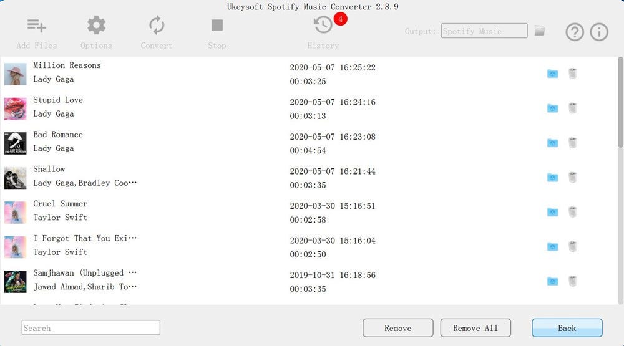This screenshot has height=346, width=624.
Task: Delete Shallow with trash icon
Action: [572, 178]
